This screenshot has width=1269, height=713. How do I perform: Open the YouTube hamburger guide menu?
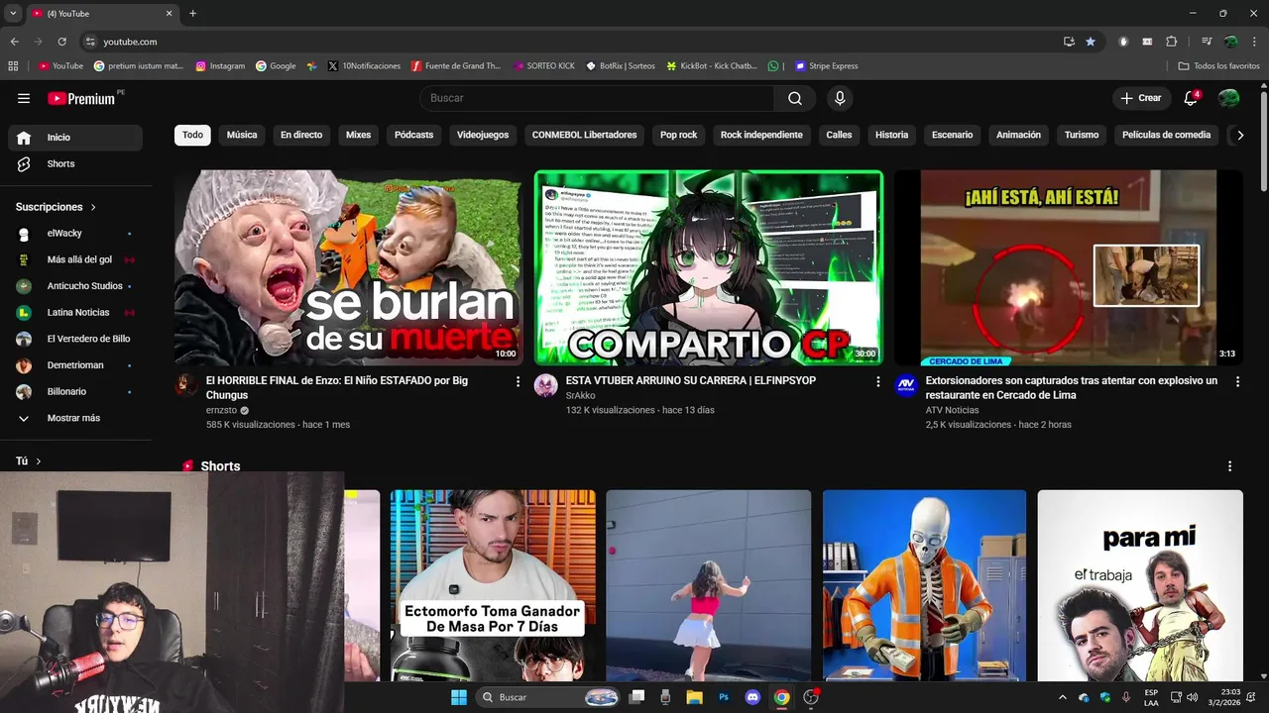click(x=24, y=98)
